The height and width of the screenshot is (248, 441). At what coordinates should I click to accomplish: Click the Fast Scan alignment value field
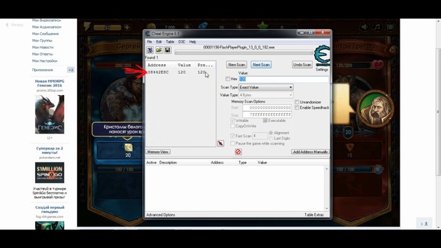pos(260,136)
